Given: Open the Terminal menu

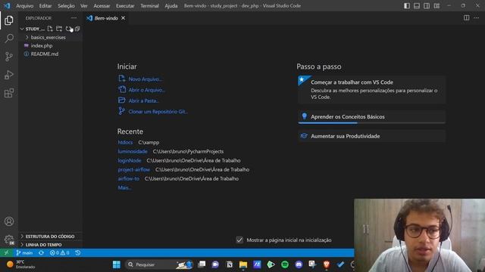Looking at the screenshot, I should [150, 6].
